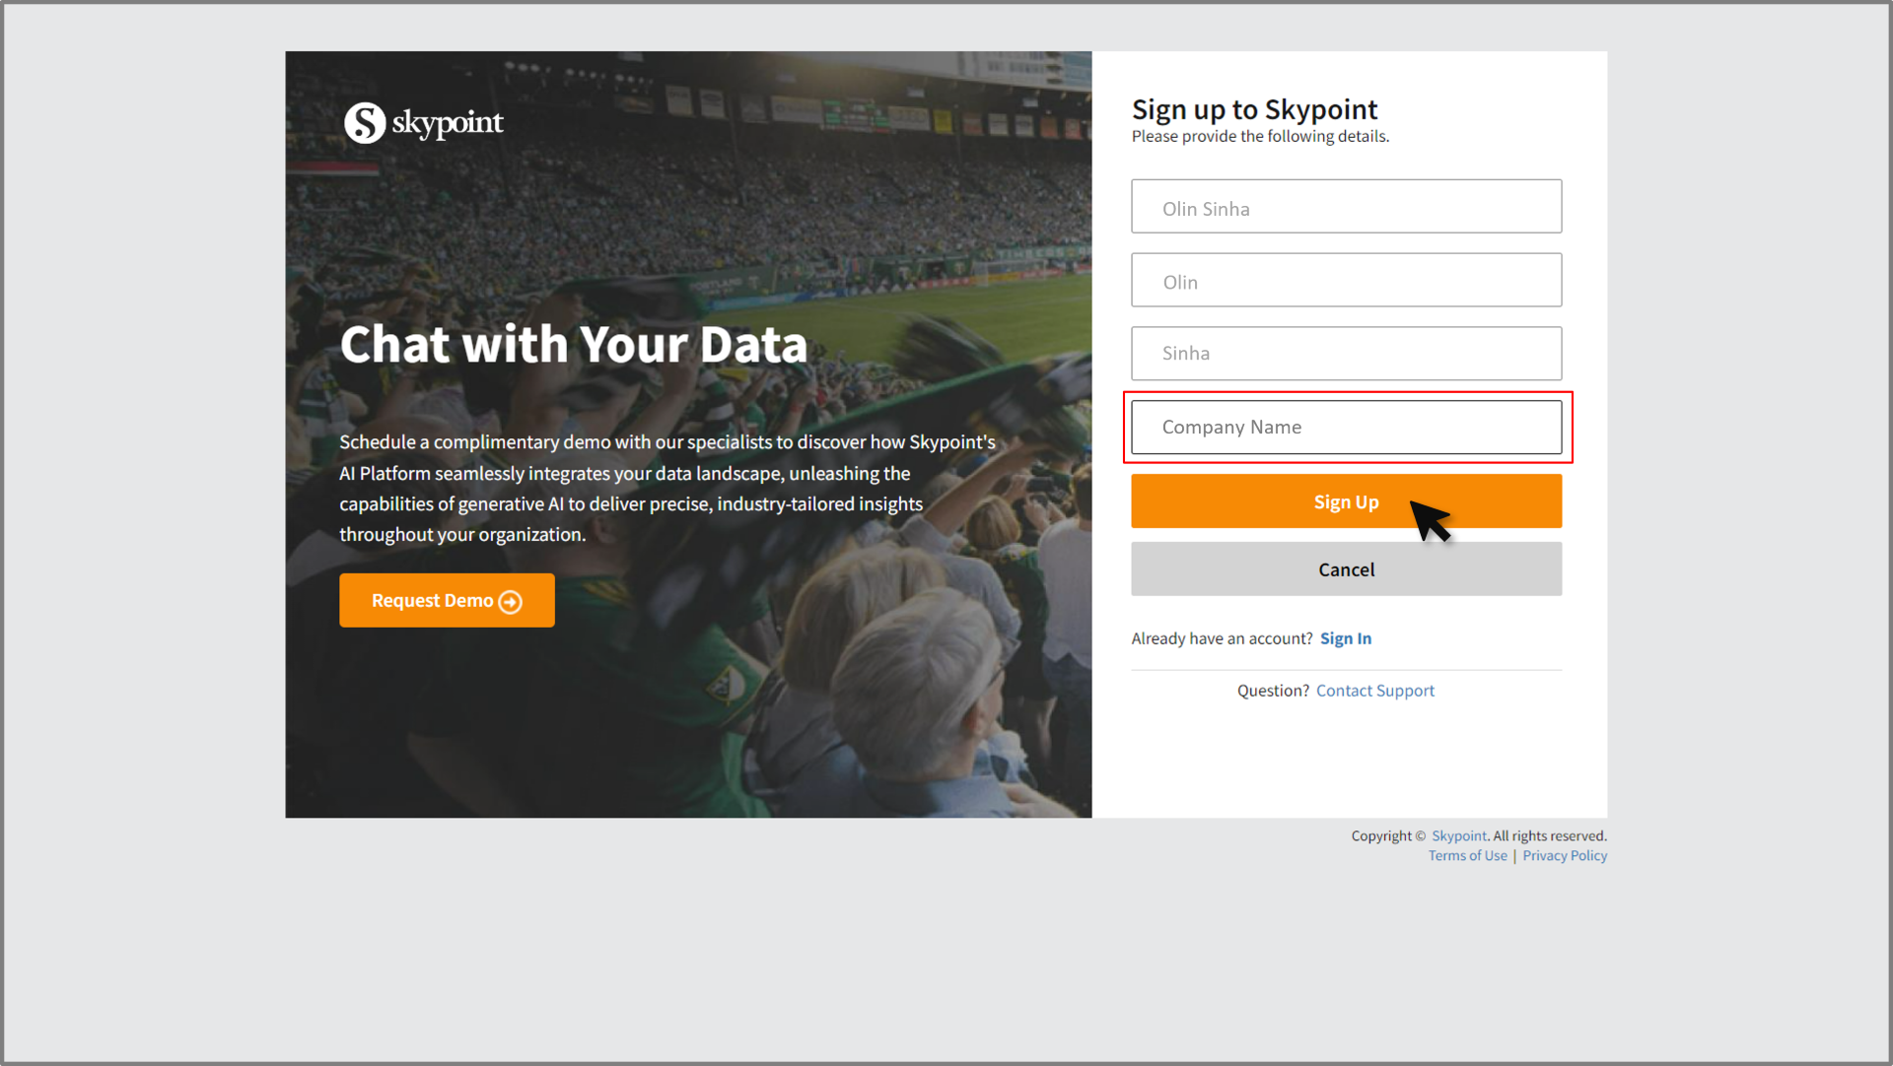Click the Skypoint S logo icon
This screenshot has height=1066, width=1893.
pos(364,123)
